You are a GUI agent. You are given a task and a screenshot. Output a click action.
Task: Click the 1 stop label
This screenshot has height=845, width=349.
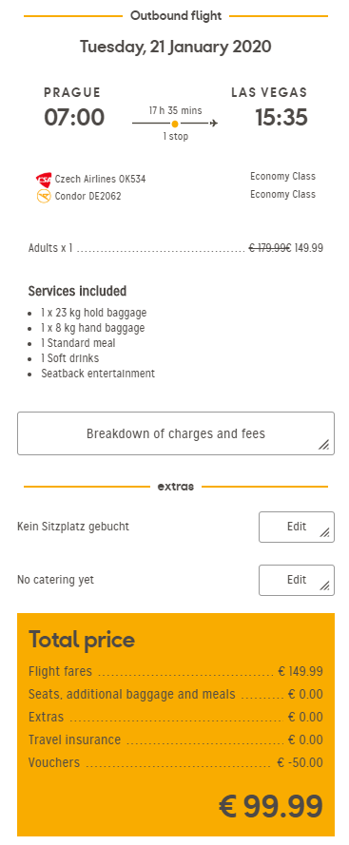(x=176, y=136)
